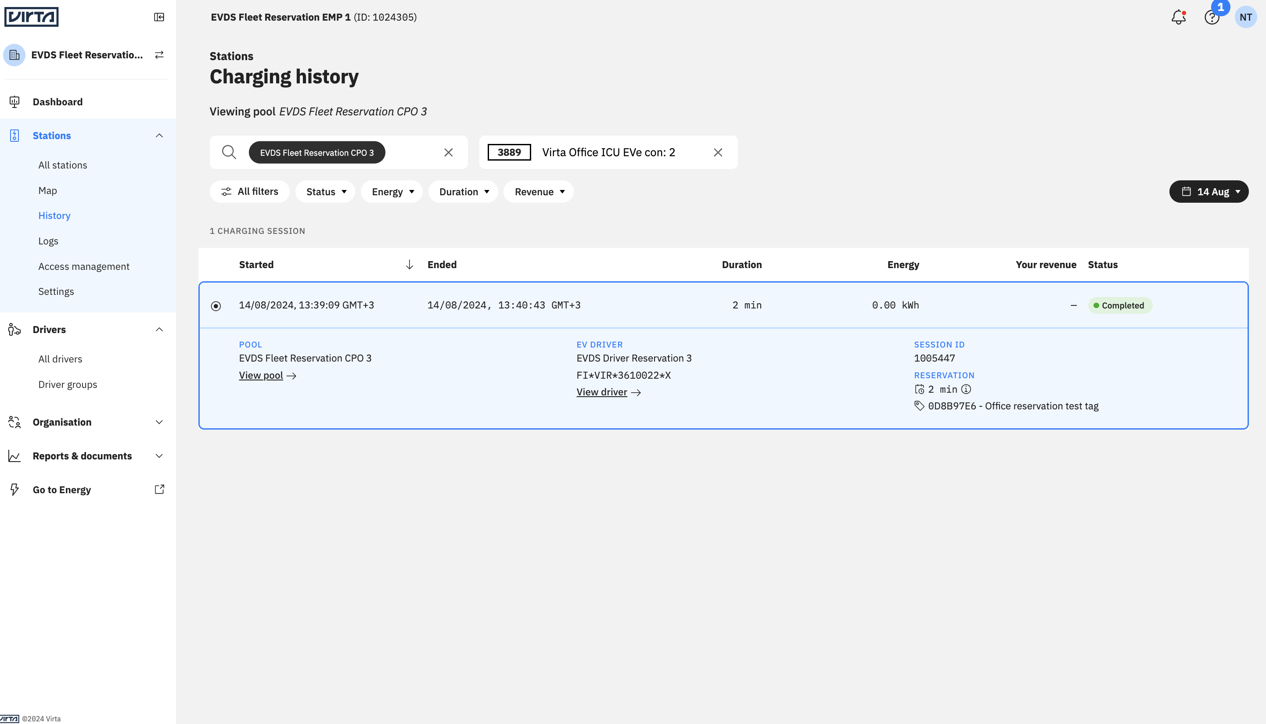Follow the View driver link
This screenshot has width=1266, height=724.
click(601, 392)
